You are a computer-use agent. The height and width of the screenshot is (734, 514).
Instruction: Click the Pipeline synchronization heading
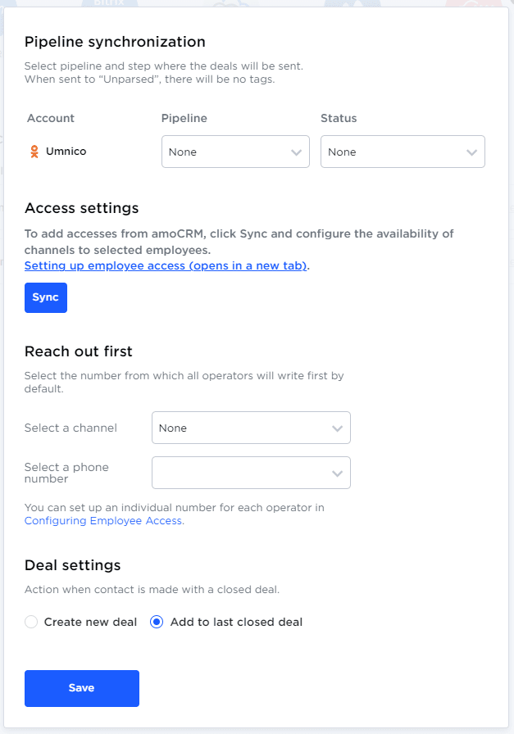(115, 42)
